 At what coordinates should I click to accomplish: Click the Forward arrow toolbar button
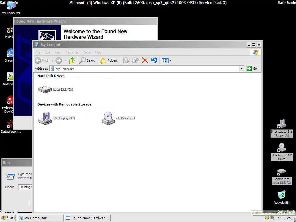[x=59, y=60]
